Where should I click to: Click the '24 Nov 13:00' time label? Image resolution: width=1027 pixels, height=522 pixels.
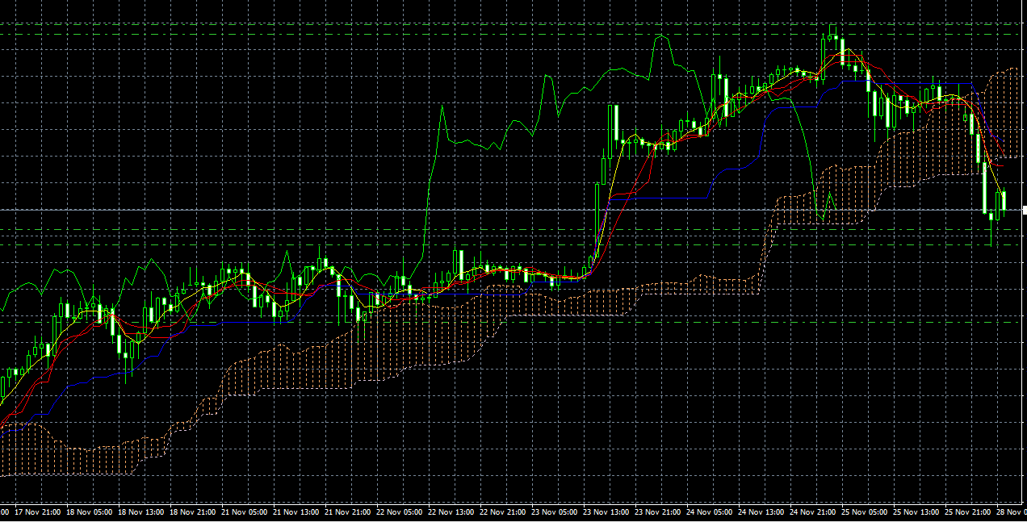click(x=761, y=512)
